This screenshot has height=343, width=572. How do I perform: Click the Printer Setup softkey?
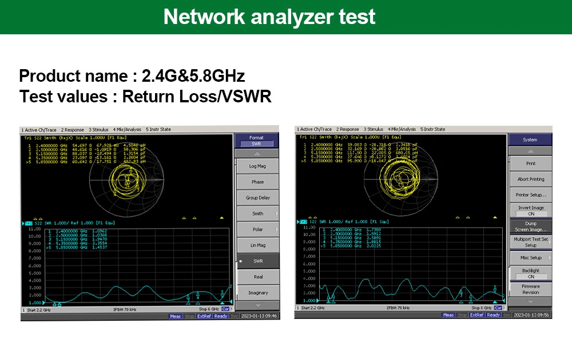530,195
